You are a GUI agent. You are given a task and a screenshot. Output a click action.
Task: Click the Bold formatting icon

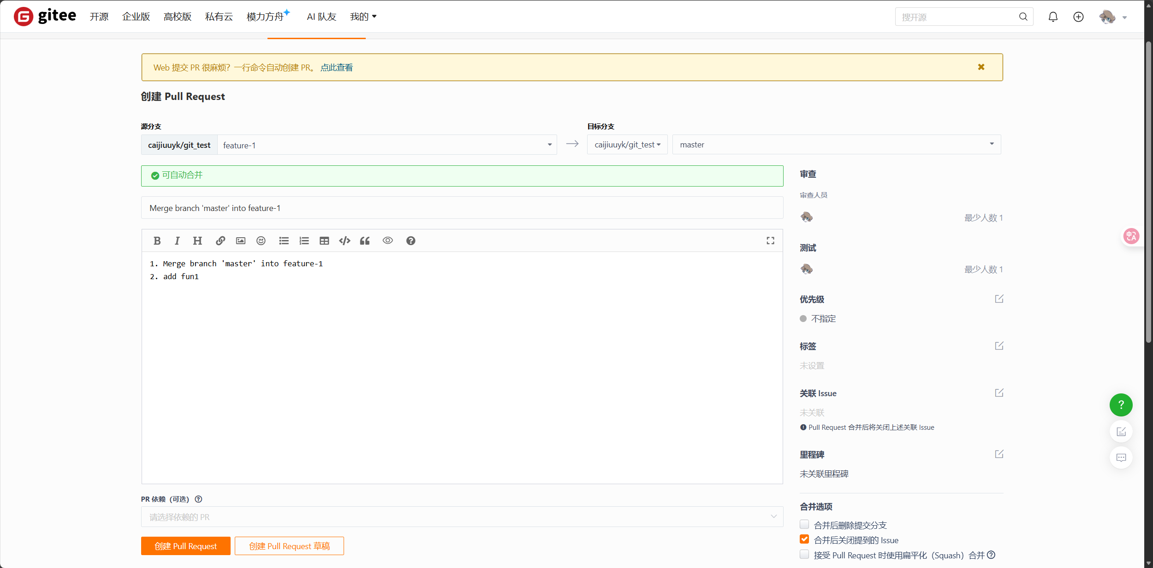coord(157,240)
